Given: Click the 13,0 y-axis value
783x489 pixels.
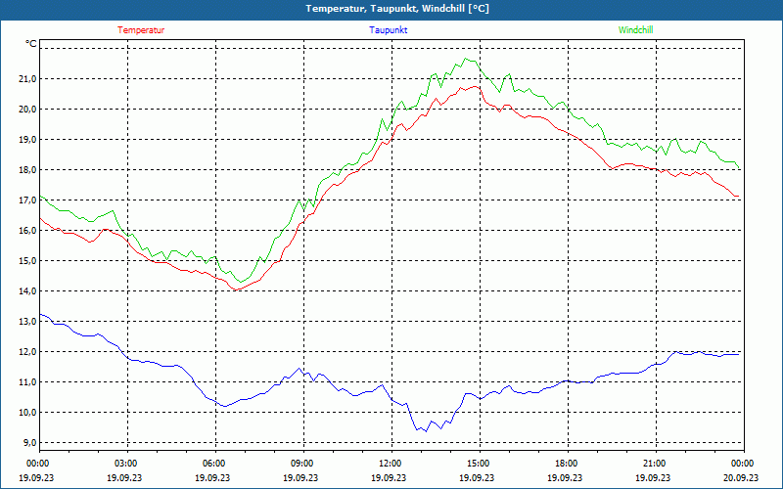Looking at the screenshot, I should (x=28, y=322).
